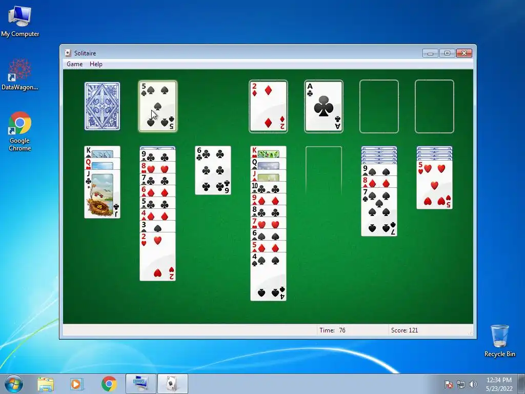Click the network tray icon

[x=461, y=384]
